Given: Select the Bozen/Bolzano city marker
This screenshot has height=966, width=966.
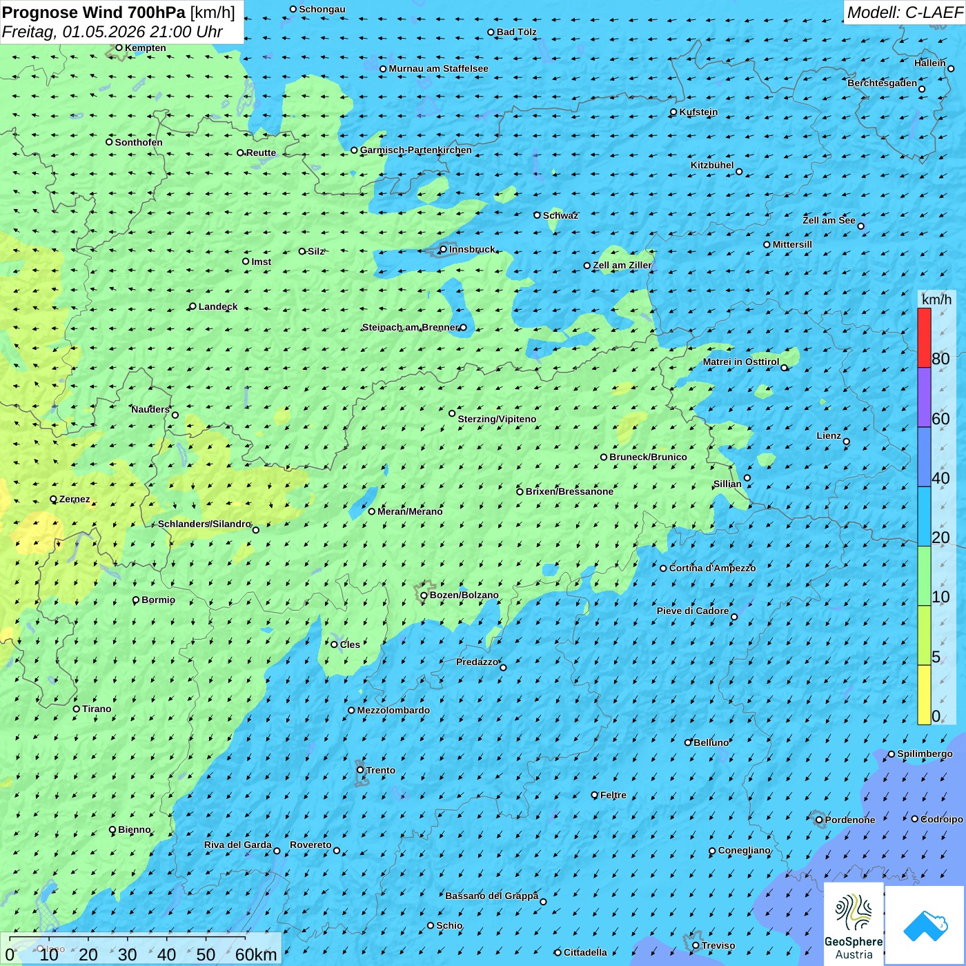Looking at the screenshot, I should 424,595.
